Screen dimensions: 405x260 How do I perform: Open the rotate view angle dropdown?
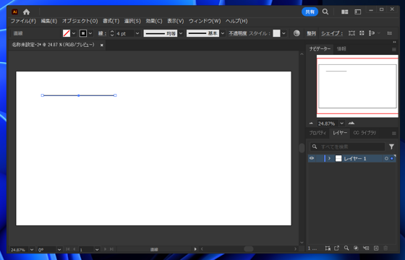[59, 249]
